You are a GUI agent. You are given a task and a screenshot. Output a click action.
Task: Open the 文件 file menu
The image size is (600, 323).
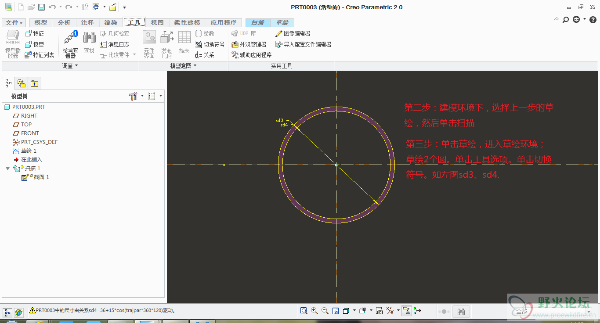[x=14, y=22]
